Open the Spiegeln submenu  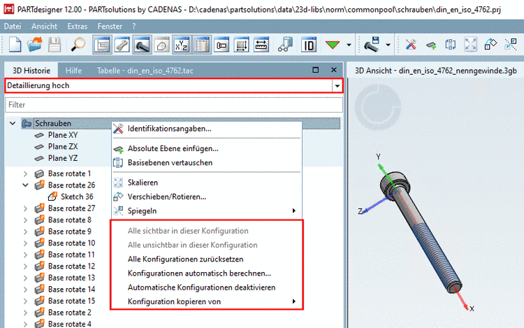tap(207, 211)
